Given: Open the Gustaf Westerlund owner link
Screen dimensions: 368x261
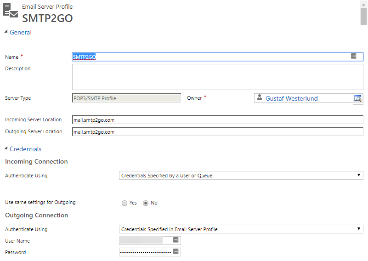Looking at the screenshot, I should point(291,98).
